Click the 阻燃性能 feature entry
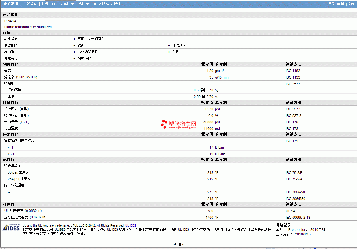357x249 pixels. [x=84, y=58]
